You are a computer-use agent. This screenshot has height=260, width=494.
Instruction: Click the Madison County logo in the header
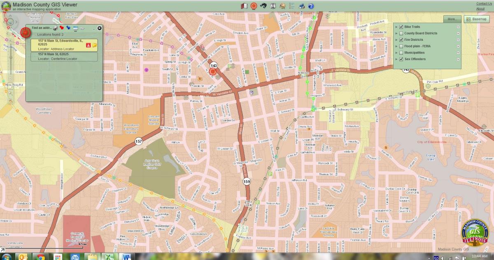(x=6, y=6)
